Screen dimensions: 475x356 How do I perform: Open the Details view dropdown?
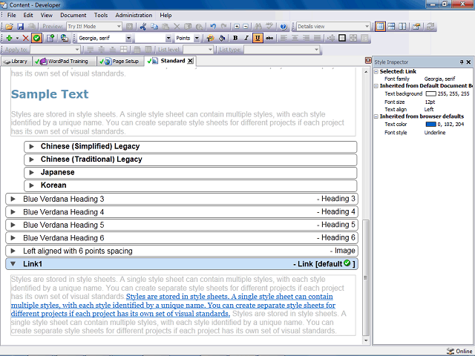pyautogui.click(x=367, y=27)
